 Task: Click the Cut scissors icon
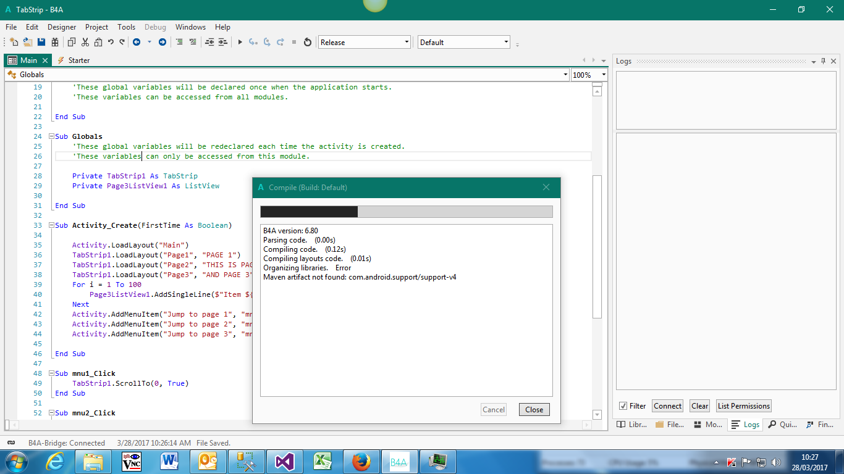[85, 42]
